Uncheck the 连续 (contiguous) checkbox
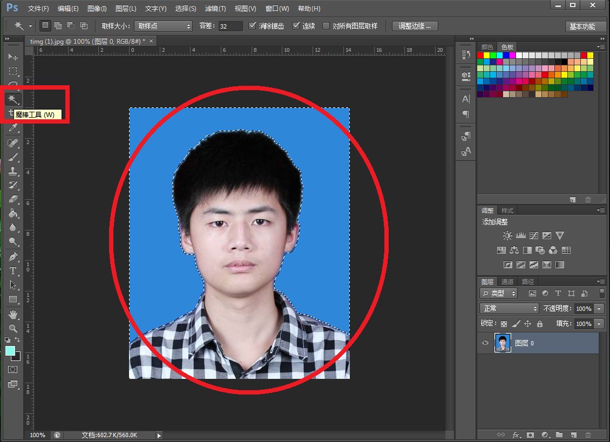The width and height of the screenshot is (610, 442). (x=296, y=26)
